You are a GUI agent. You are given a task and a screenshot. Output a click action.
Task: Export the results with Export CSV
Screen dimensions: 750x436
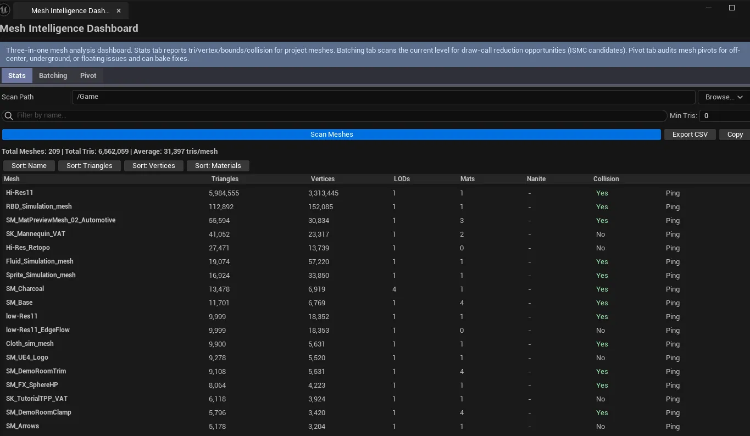coord(690,135)
